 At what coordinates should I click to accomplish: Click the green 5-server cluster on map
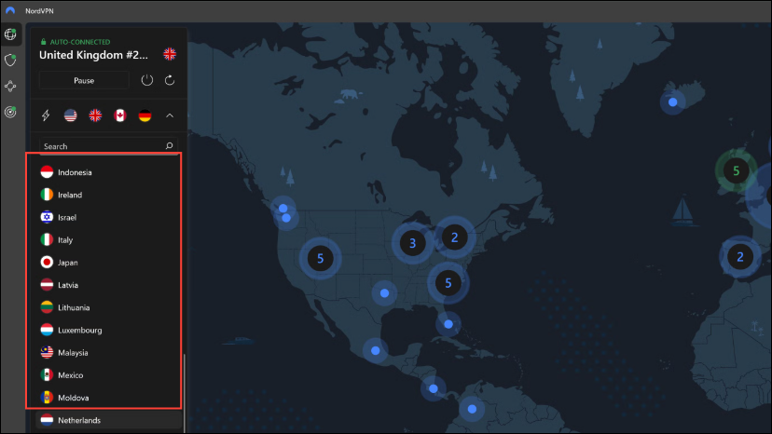736,170
